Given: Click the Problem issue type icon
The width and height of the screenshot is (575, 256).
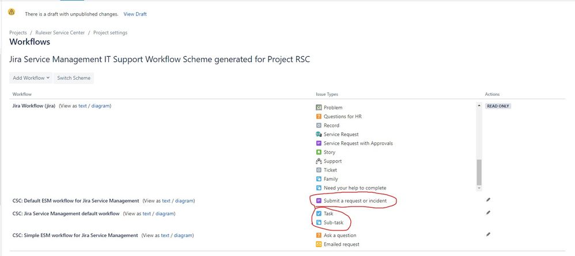Looking at the screenshot, I should pyautogui.click(x=319, y=107).
